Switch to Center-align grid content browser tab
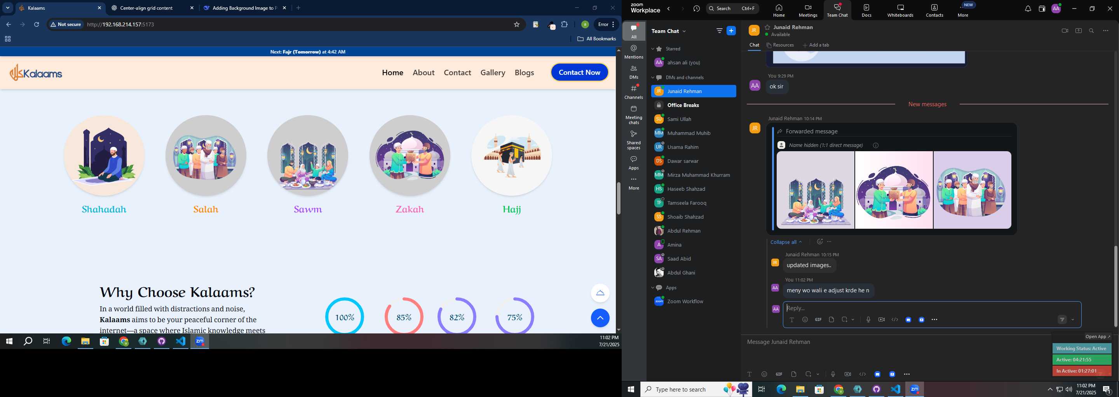Viewport: 1119px width, 397px height. pyautogui.click(x=152, y=8)
